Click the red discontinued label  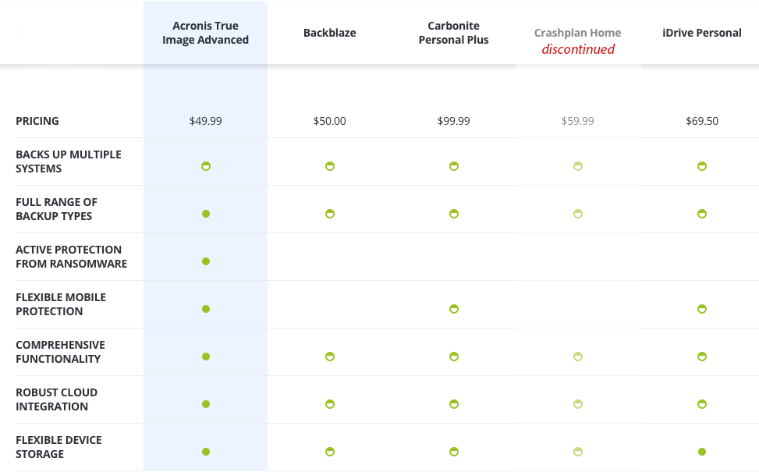pyautogui.click(x=578, y=49)
